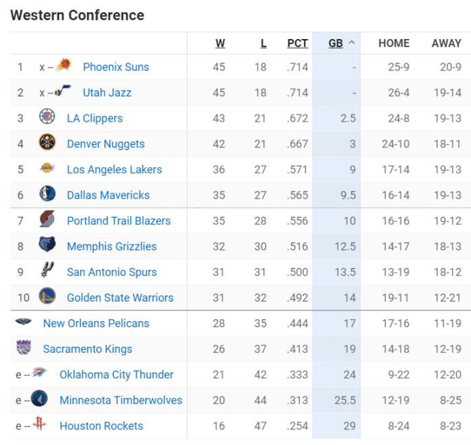471x445 pixels.
Task: Click the Houston Rockets logo icon
Action: [x=40, y=425]
